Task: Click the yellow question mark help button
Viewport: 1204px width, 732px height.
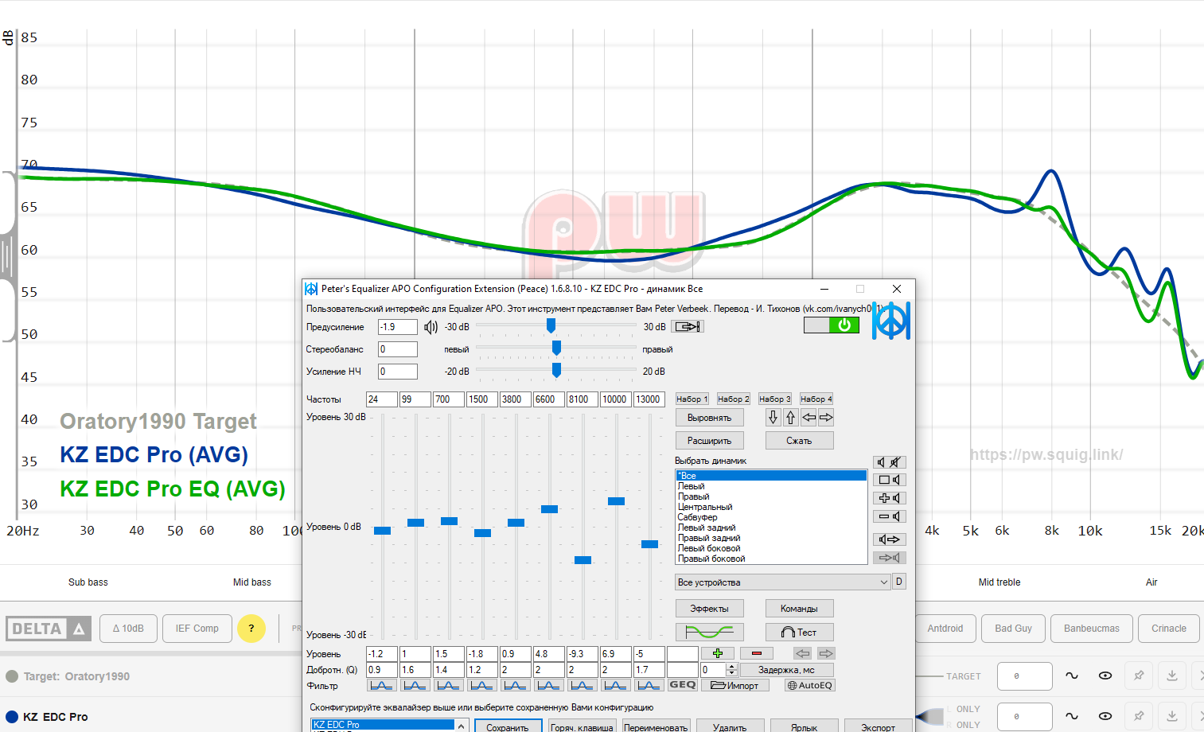Action: tap(251, 629)
